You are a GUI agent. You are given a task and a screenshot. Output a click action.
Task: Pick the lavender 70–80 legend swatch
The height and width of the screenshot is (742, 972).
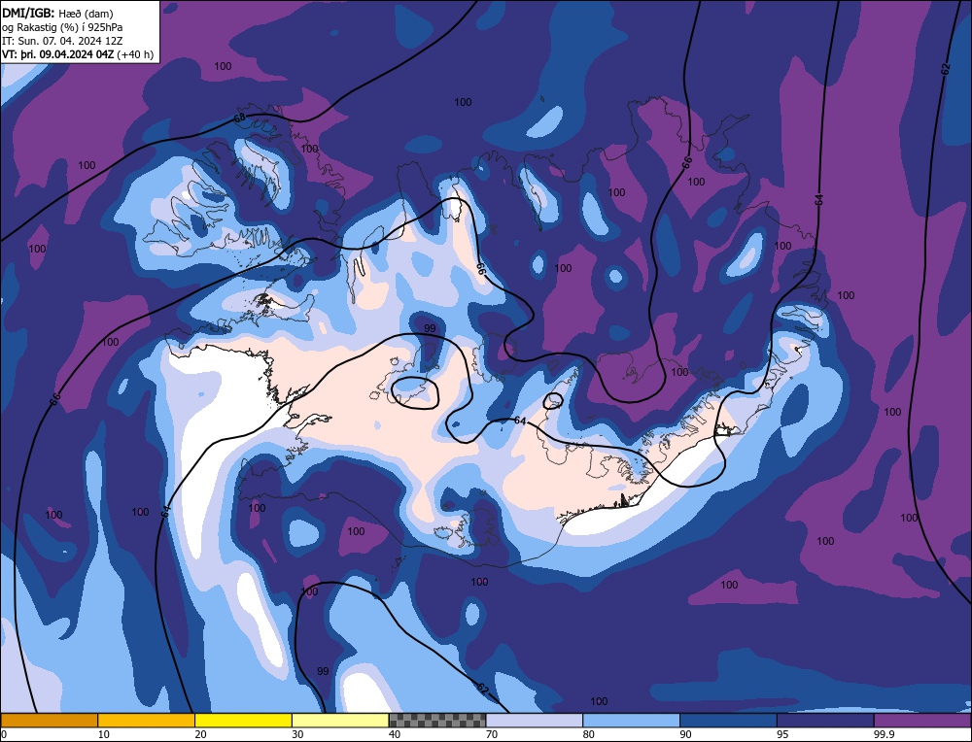point(535,720)
